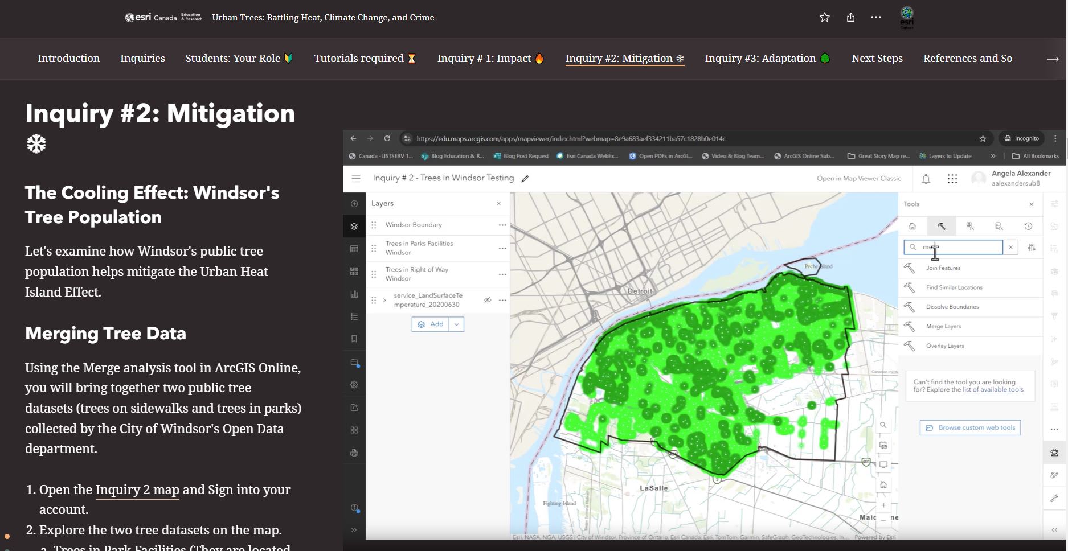Viewport: 1068px width, 551px height.
Task: Open the Inquiry 2 map link
Action: pyautogui.click(x=137, y=490)
